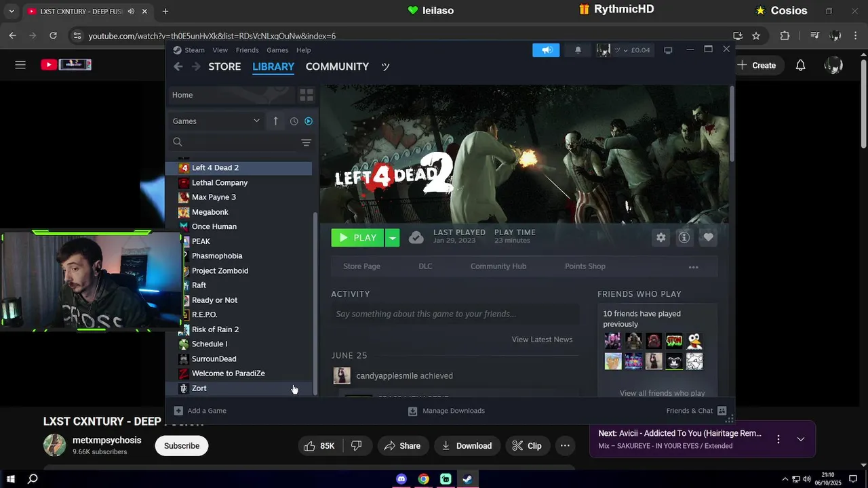Click YouTube Clip scissors button

[x=527, y=446]
